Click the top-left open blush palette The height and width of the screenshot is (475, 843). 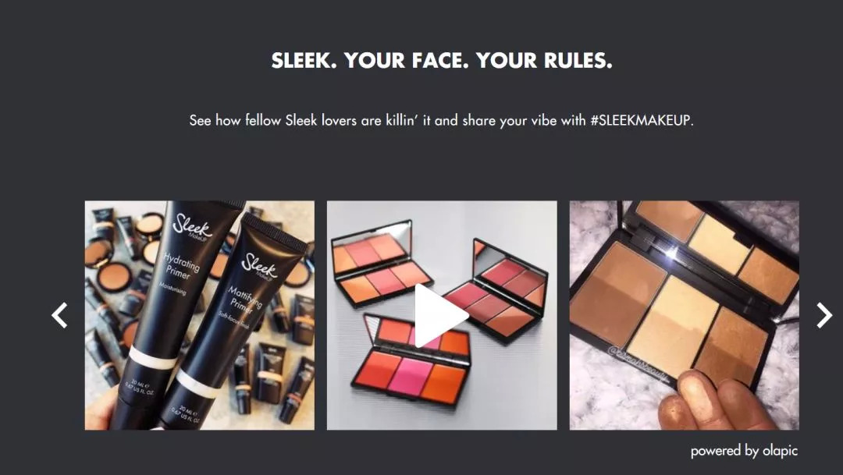pyautogui.click(x=379, y=262)
